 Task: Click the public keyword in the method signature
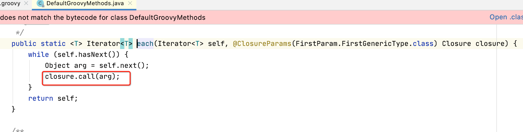tap(24, 44)
